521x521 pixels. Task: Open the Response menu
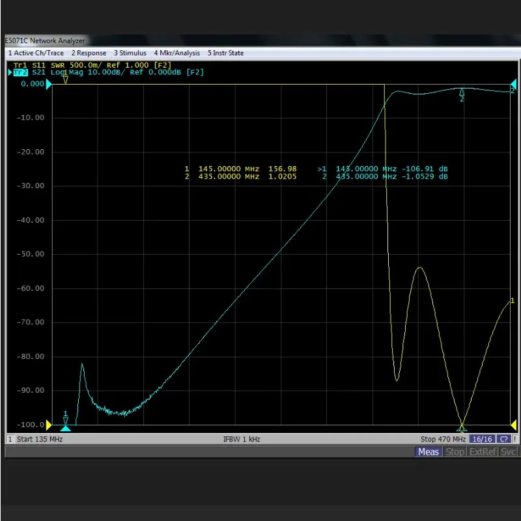[x=89, y=53]
